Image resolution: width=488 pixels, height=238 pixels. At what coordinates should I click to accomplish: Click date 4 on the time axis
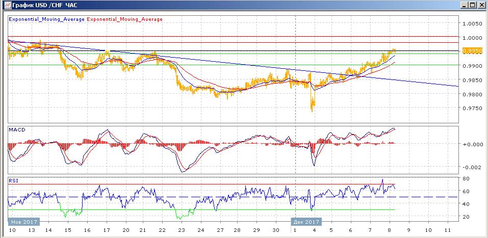314,230
